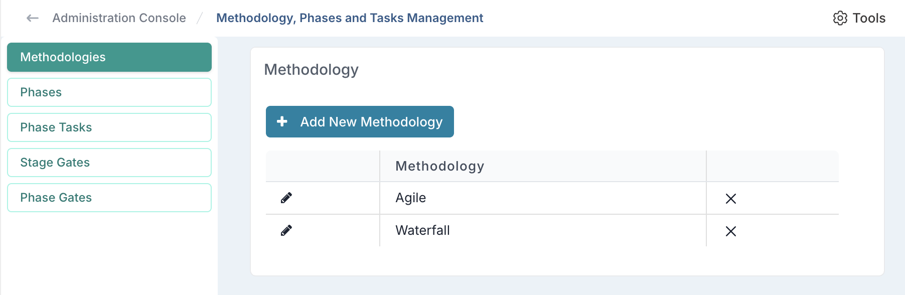Click the Methodology panel heading

tap(311, 70)
